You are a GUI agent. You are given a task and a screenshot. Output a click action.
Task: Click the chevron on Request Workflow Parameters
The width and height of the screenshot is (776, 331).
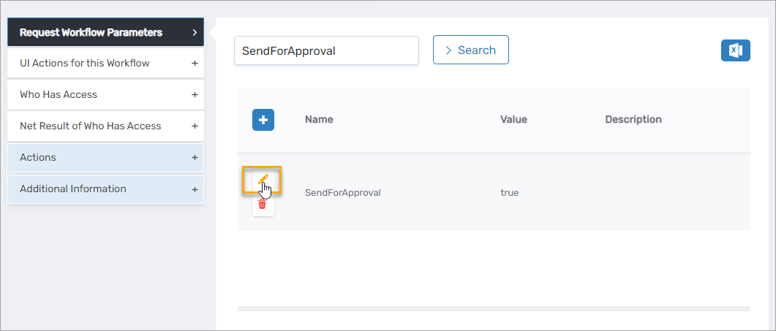[194, 32]
